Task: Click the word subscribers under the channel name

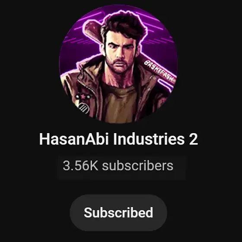Action: [x=138, y=166]
